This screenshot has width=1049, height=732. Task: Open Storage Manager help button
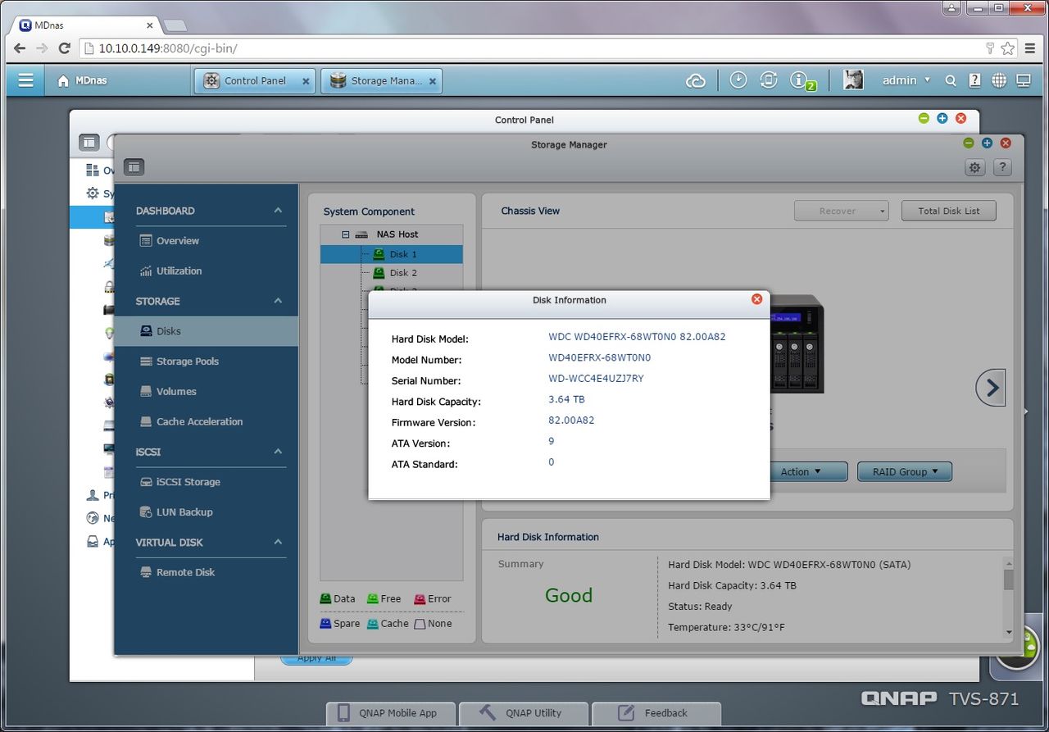[1002, 167]
